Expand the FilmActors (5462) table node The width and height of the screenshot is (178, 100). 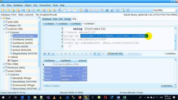point(4,67)
